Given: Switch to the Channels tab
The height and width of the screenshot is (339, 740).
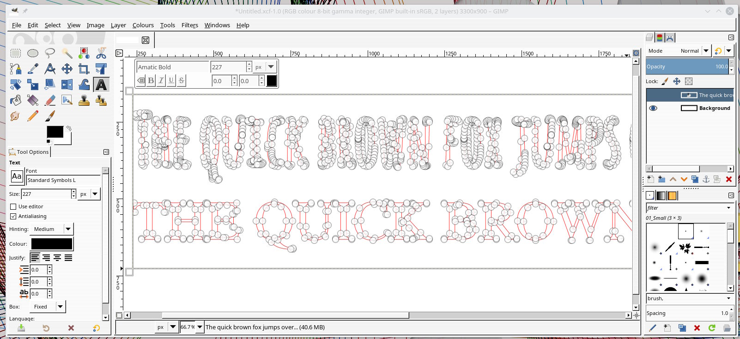Looking at the screenshot, I should click(660, 38).
